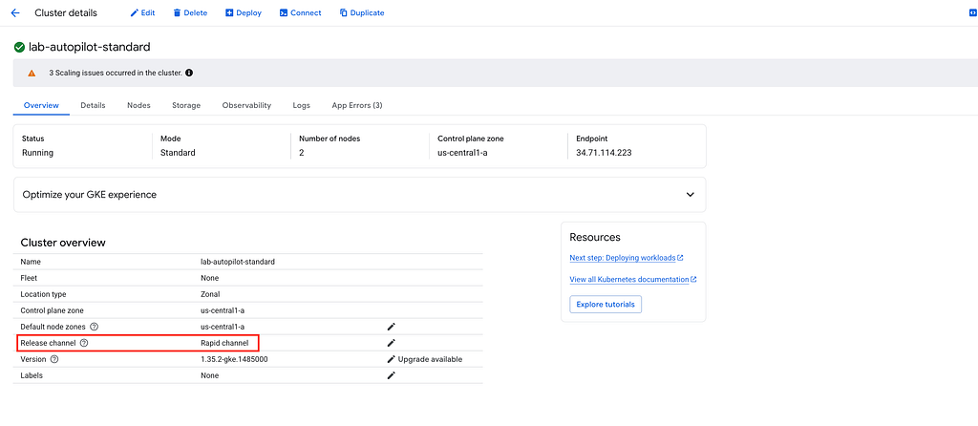Open info icon beside scaling issues message

(x=189, y=73)
